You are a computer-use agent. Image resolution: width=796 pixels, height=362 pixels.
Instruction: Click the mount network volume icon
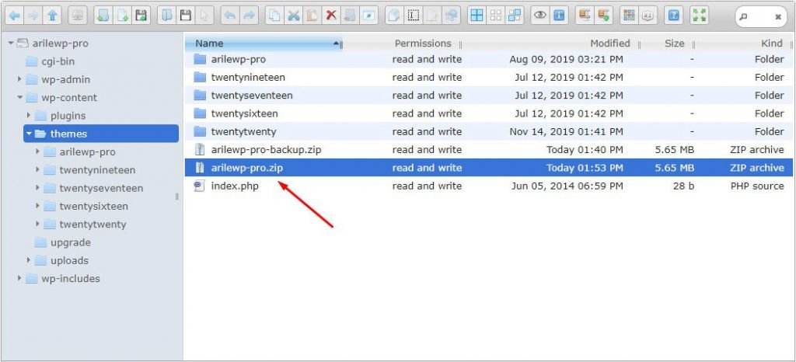tap(77, 16)
